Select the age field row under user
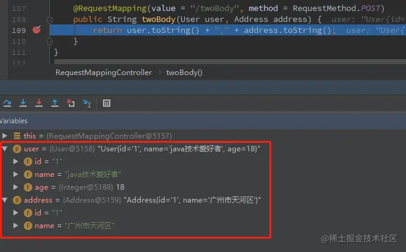406x252 pixels. pyautogui.click(x=135, y=187)
